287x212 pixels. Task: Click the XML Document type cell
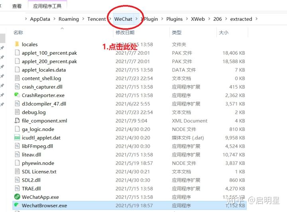(x=190, y=121)
